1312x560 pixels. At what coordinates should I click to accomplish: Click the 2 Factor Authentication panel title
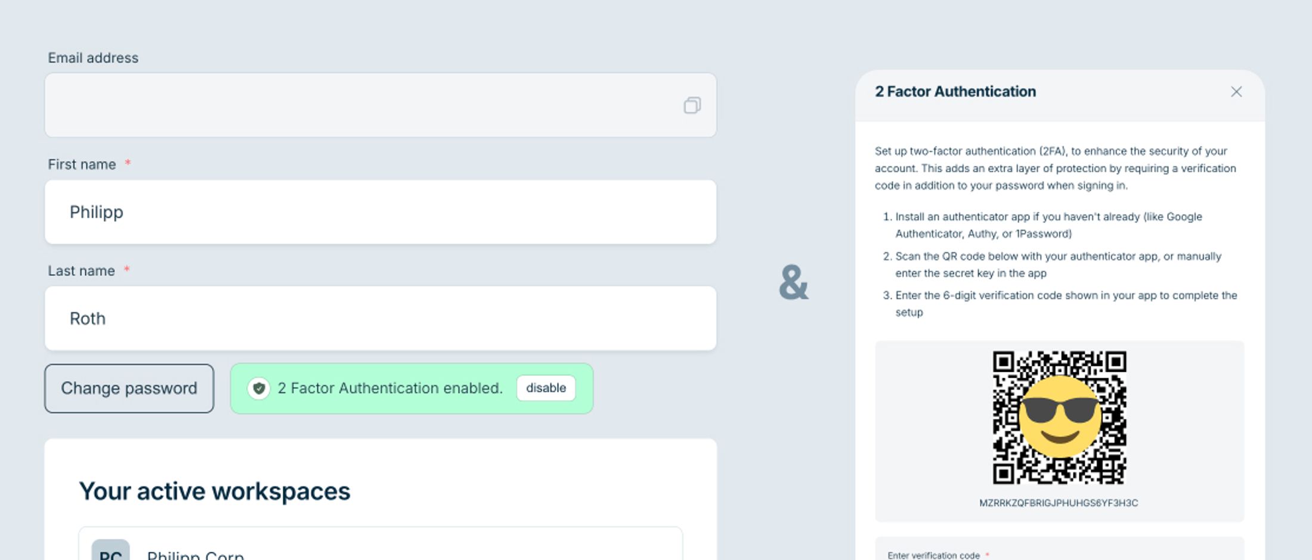[x=955, y=91]
